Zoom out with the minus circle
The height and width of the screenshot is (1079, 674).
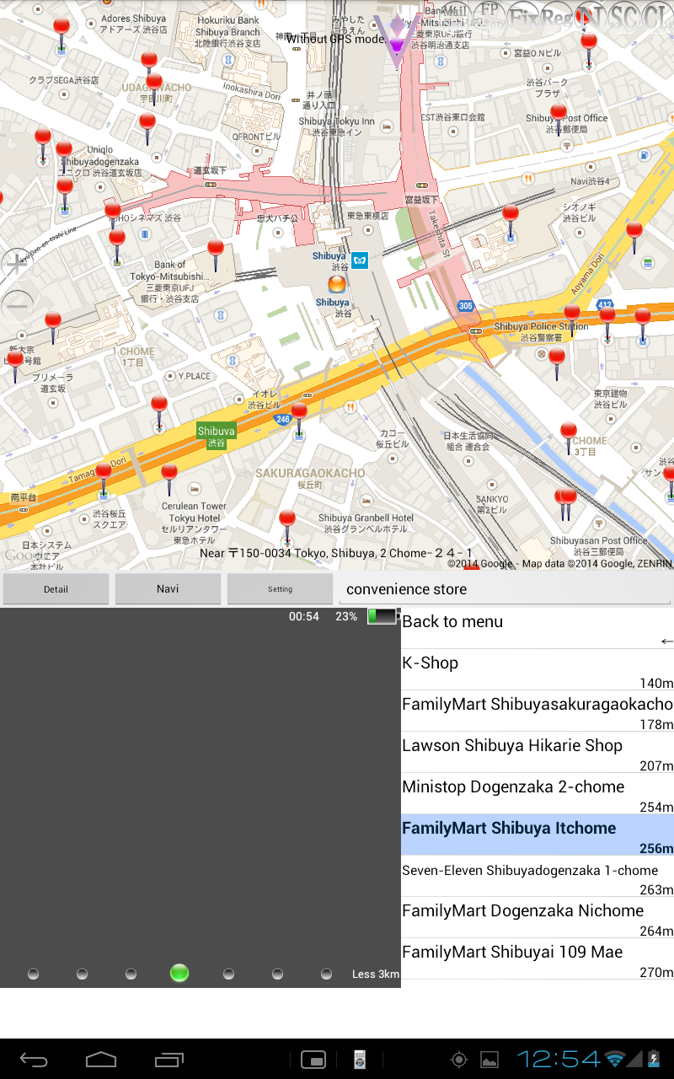(17, 305)
